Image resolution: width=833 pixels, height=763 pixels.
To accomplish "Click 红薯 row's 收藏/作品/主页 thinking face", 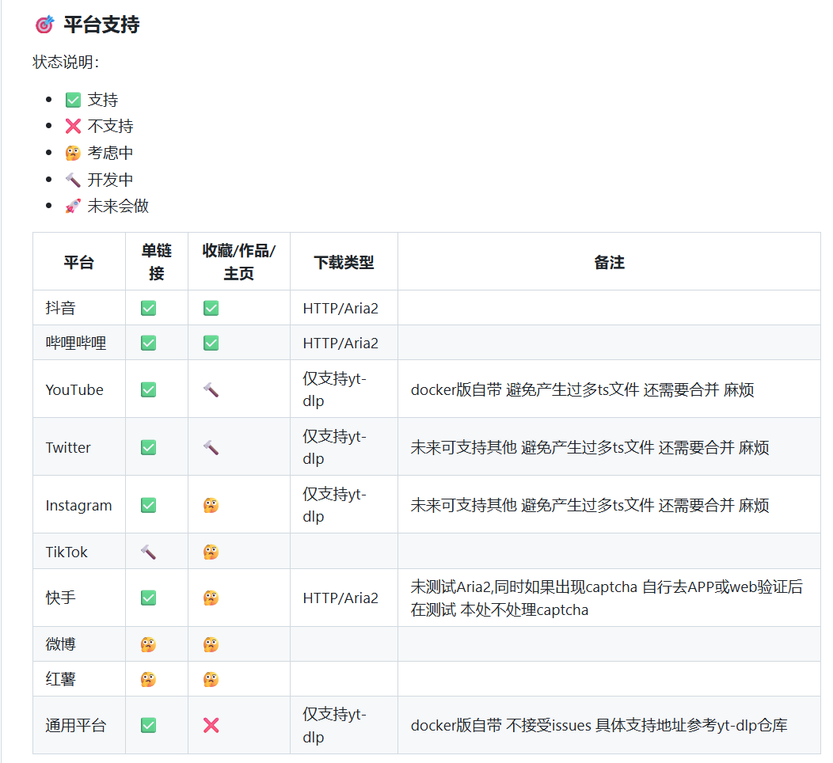I will click(x=211, y=679).
